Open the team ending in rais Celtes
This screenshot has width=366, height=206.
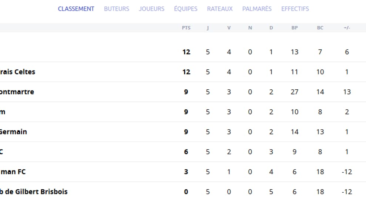pyautogui.click(x=17, y=72)
